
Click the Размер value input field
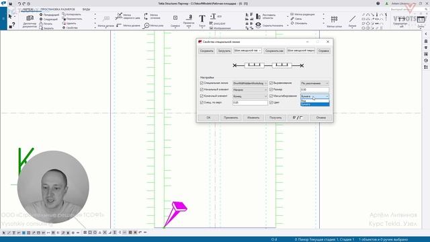click(x=314, y=89)
